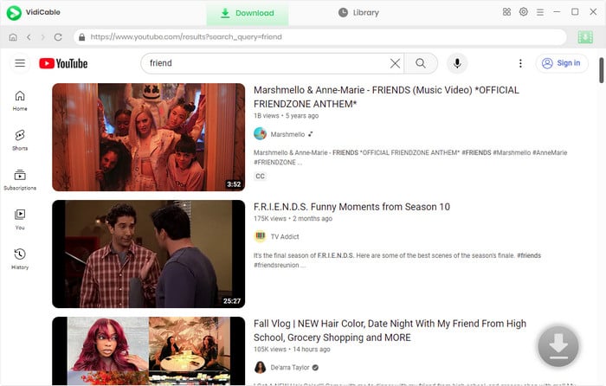Click '105K views' under Fall Vlog

pyautogui.click(x=270, y=350)
